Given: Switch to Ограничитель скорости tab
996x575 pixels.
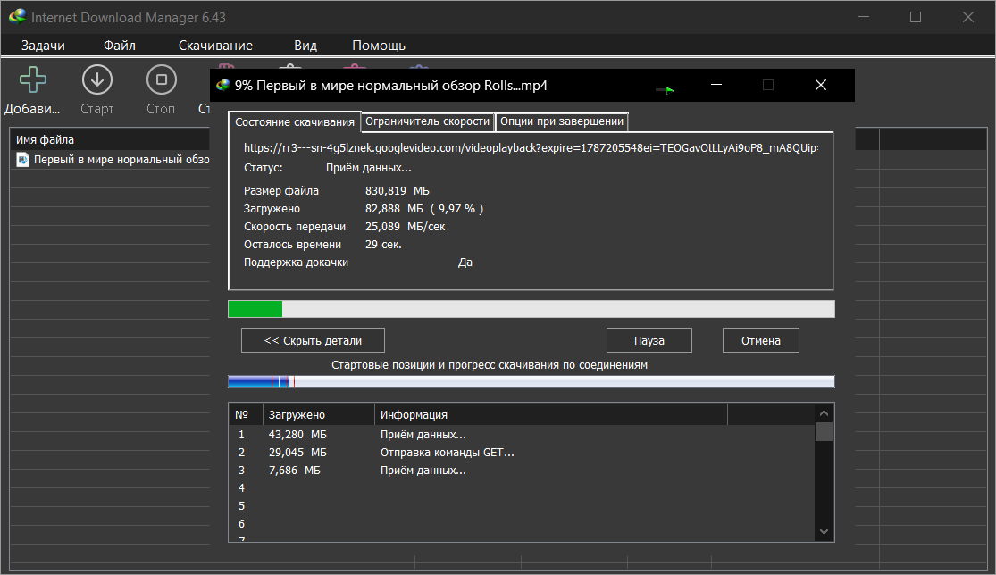Looking at the screenshot, I should (x=428, y=121).
